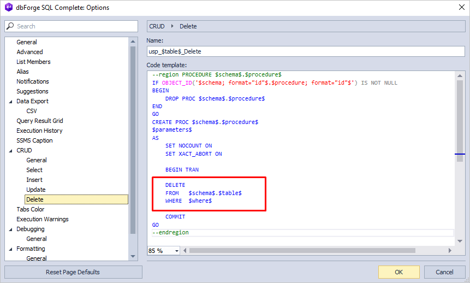Open Notifications options page
This screenshot has width=470, height=283.
click(x=32, y=81)
